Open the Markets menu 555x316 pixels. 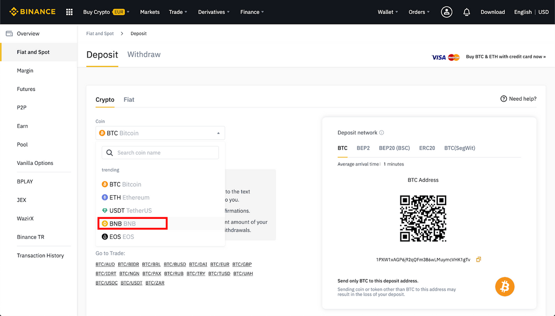click(x=150, y=11)
